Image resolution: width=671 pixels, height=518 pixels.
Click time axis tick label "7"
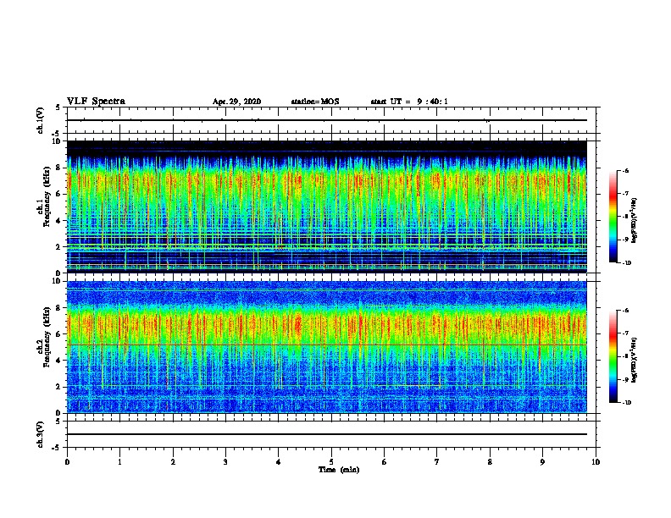click(437, 462)
